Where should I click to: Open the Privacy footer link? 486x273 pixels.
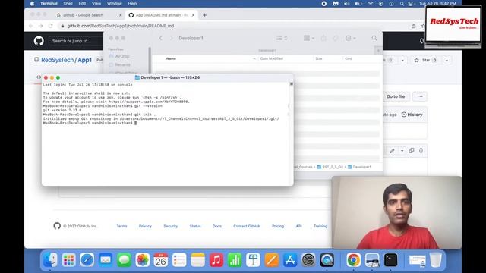click(145, 226)
